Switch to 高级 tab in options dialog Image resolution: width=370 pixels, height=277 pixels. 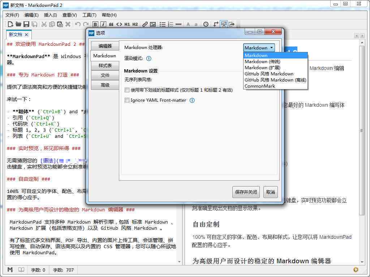[x=105, y=85]
